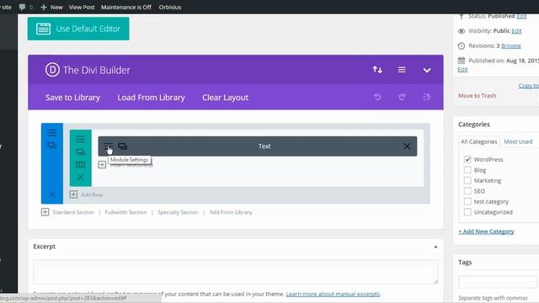Open Divi Builder settings hamburger icon
The height and width of the screenshot is (303, 539).
[402, 70]
